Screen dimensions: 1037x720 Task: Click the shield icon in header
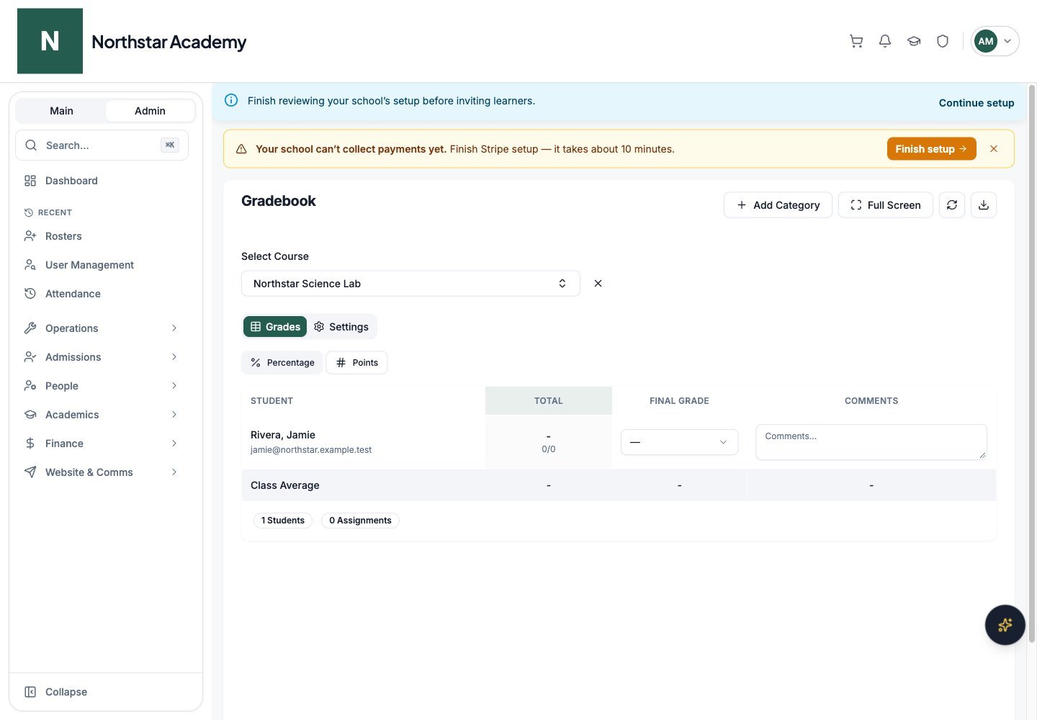pos(943,41)
